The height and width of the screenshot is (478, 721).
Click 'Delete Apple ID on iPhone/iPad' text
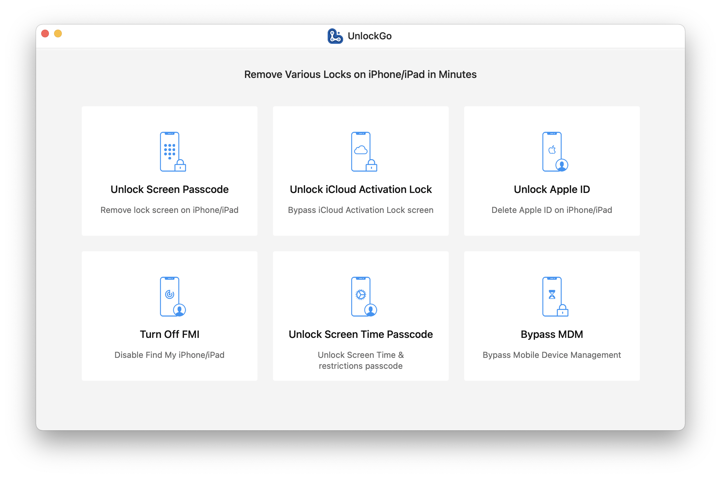click(552, 210)
